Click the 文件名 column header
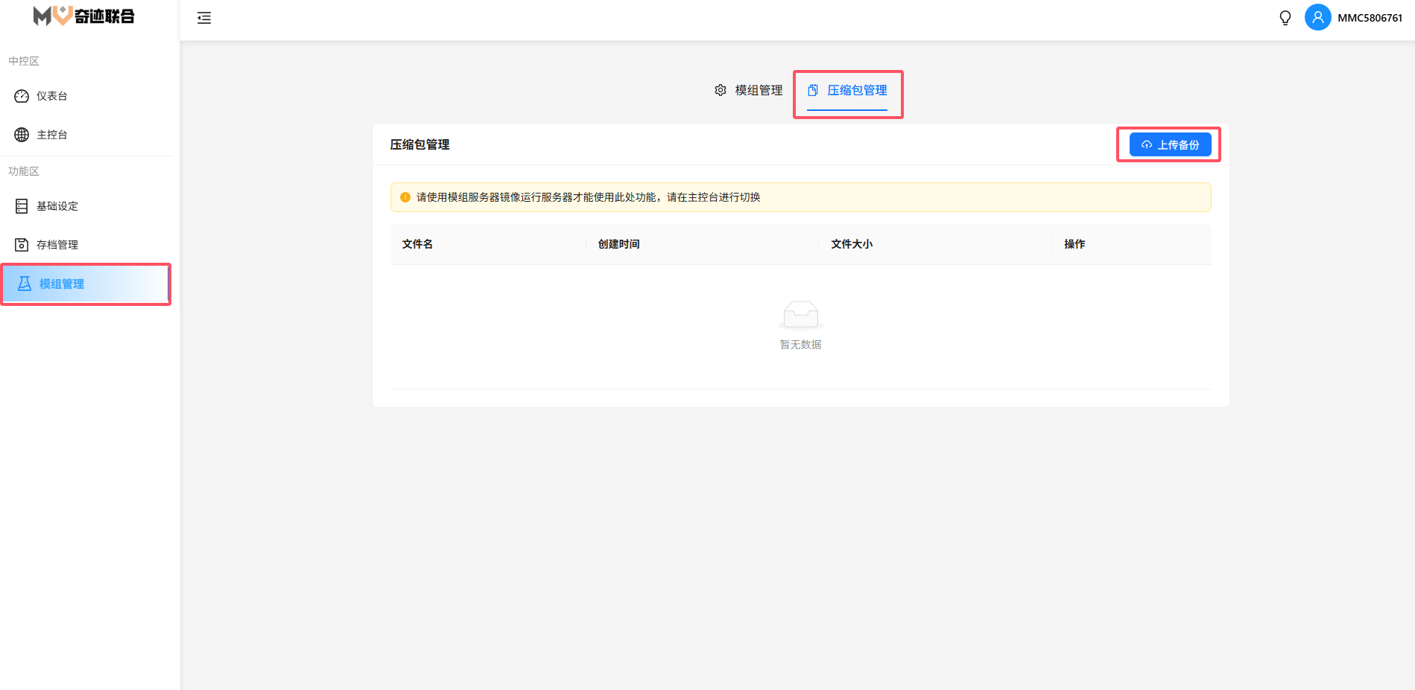1415x690 pixels. (x=417, y=244)
